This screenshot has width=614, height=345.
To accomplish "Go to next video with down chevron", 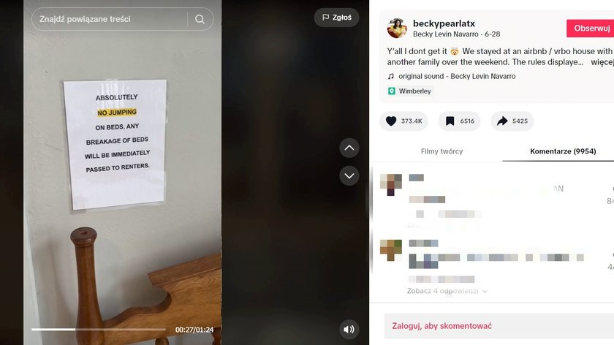I will pos(349,176).
